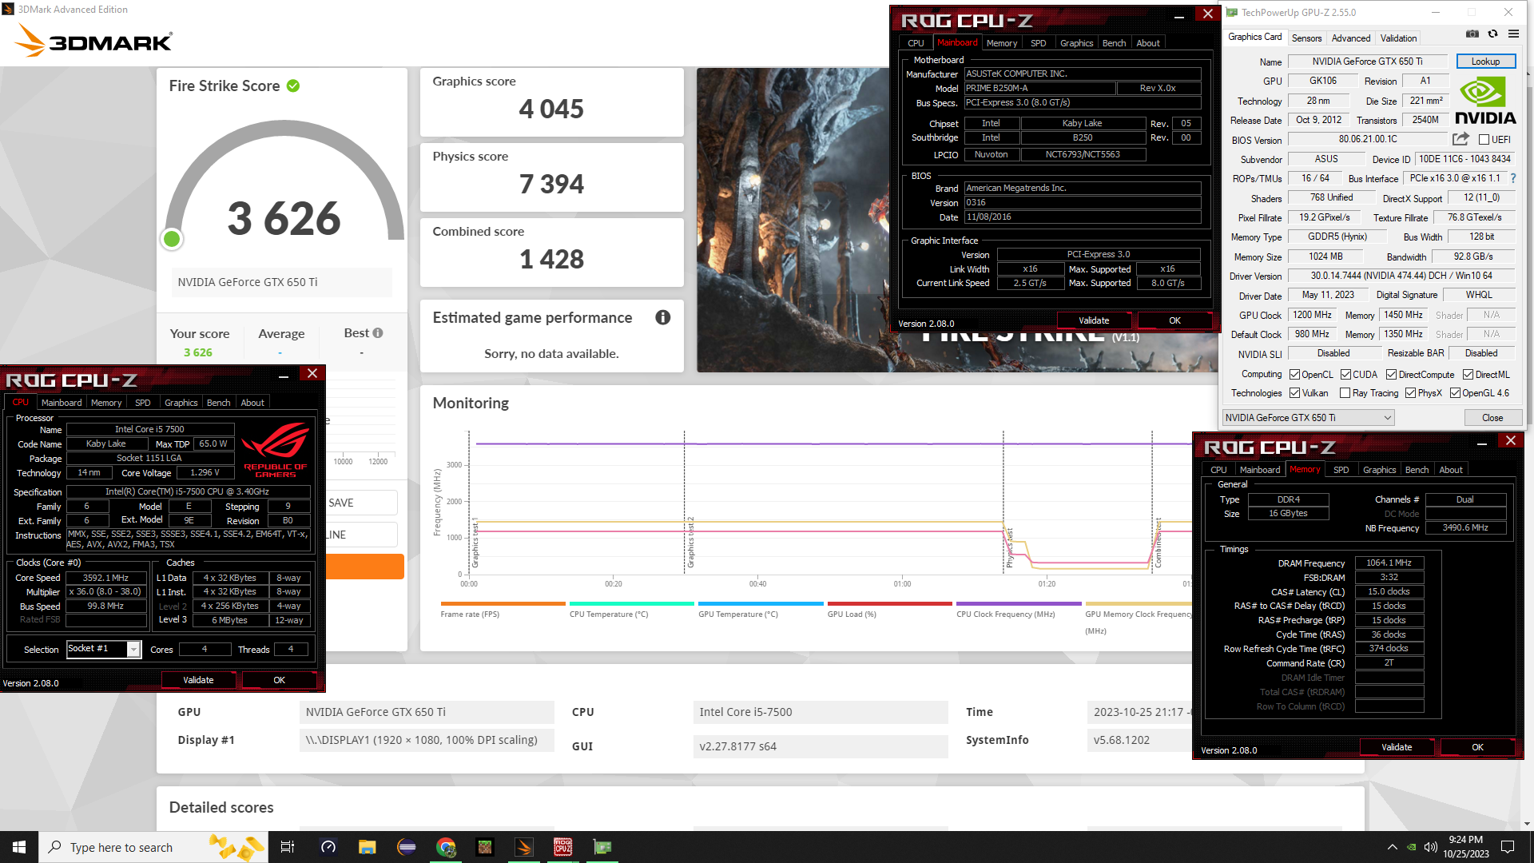Viewport: 1534px width, 863px height.
Task: Open Bench tab in CPU tab CPU-Z window
Action: pos(218,403)
